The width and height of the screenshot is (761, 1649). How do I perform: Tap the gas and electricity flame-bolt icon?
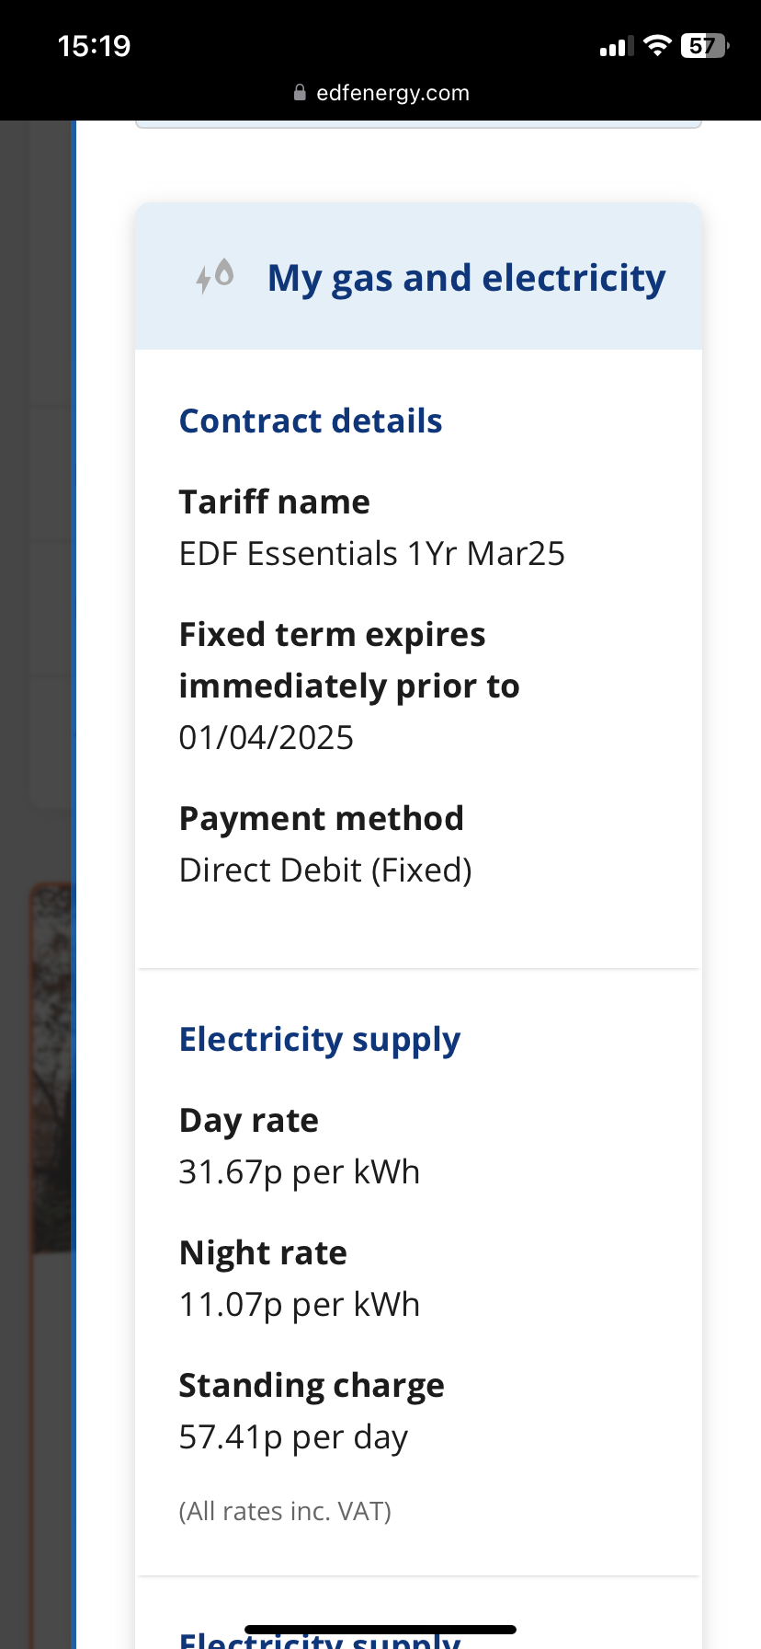pyautogui.click(x=215, y=276)
